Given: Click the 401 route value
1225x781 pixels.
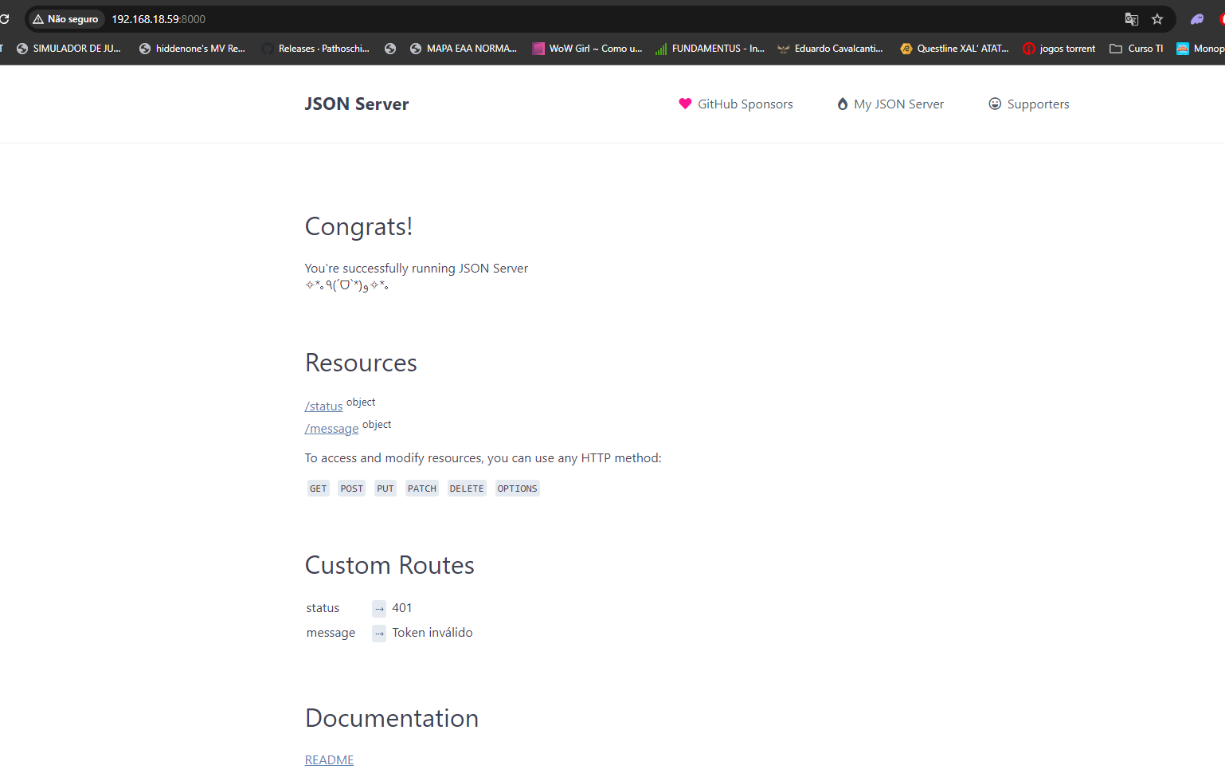Looking at the screenshot, I should 402,608.
